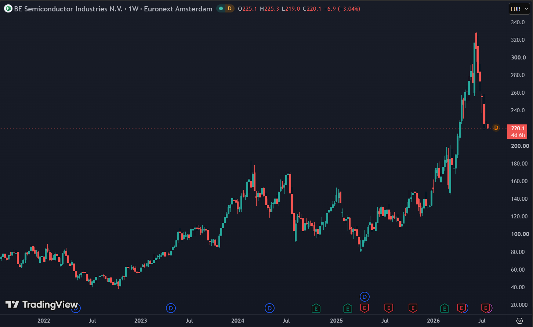This screenshot has width=533, height=327.
Task: Click the current price label 220.1
Action: (517, 128)
